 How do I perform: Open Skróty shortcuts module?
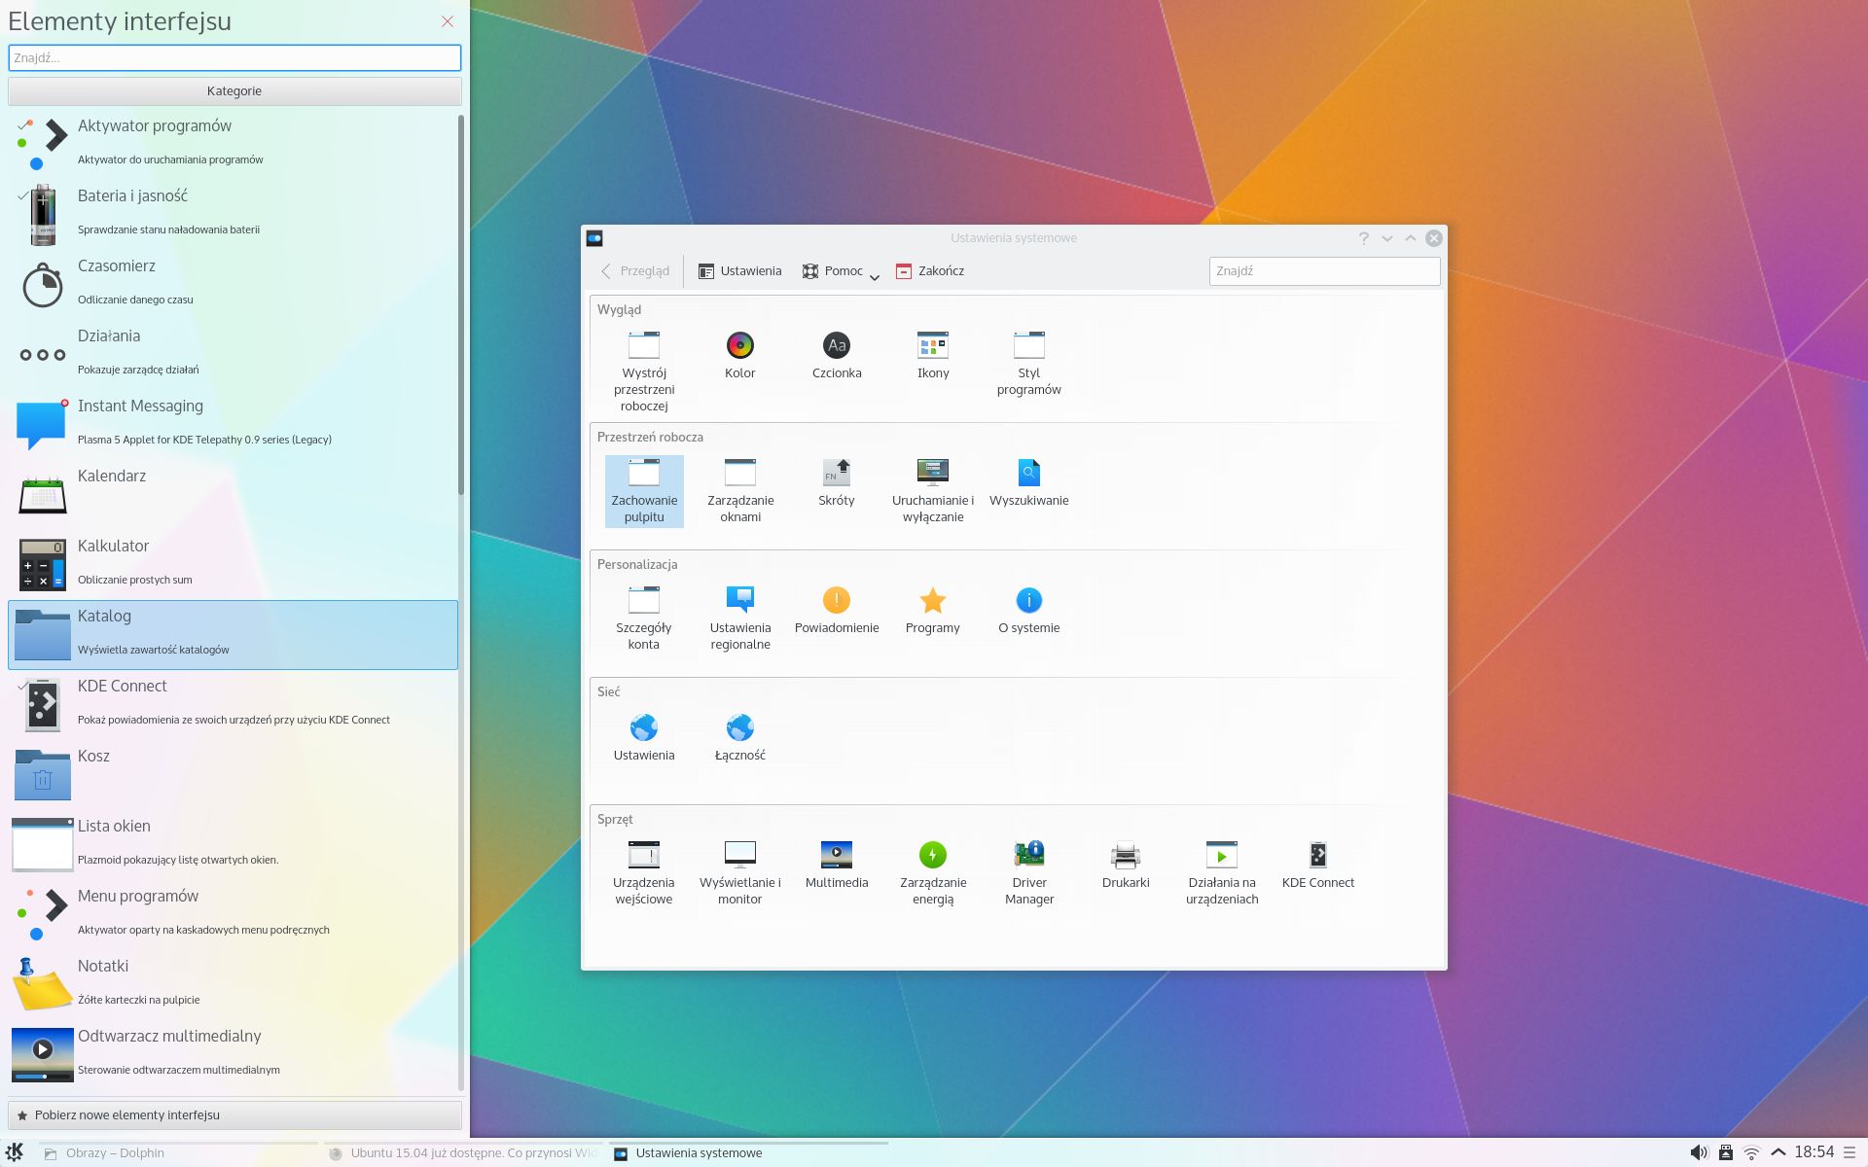(x=836, y=483)
